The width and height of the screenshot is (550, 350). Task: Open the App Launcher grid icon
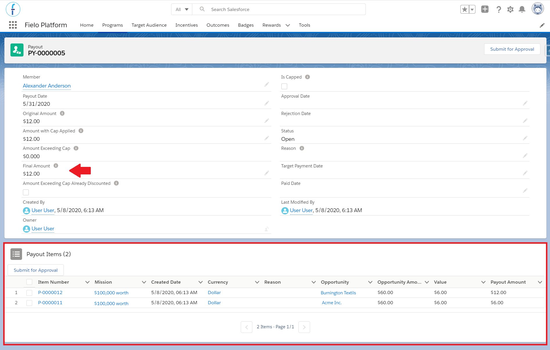click(x=13, y=25)
